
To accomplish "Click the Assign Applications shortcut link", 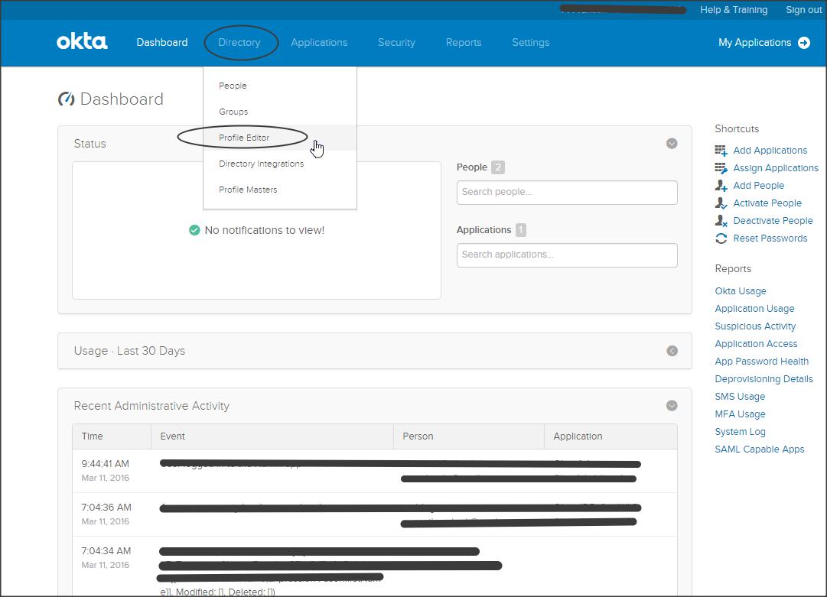I will point(776,168).
